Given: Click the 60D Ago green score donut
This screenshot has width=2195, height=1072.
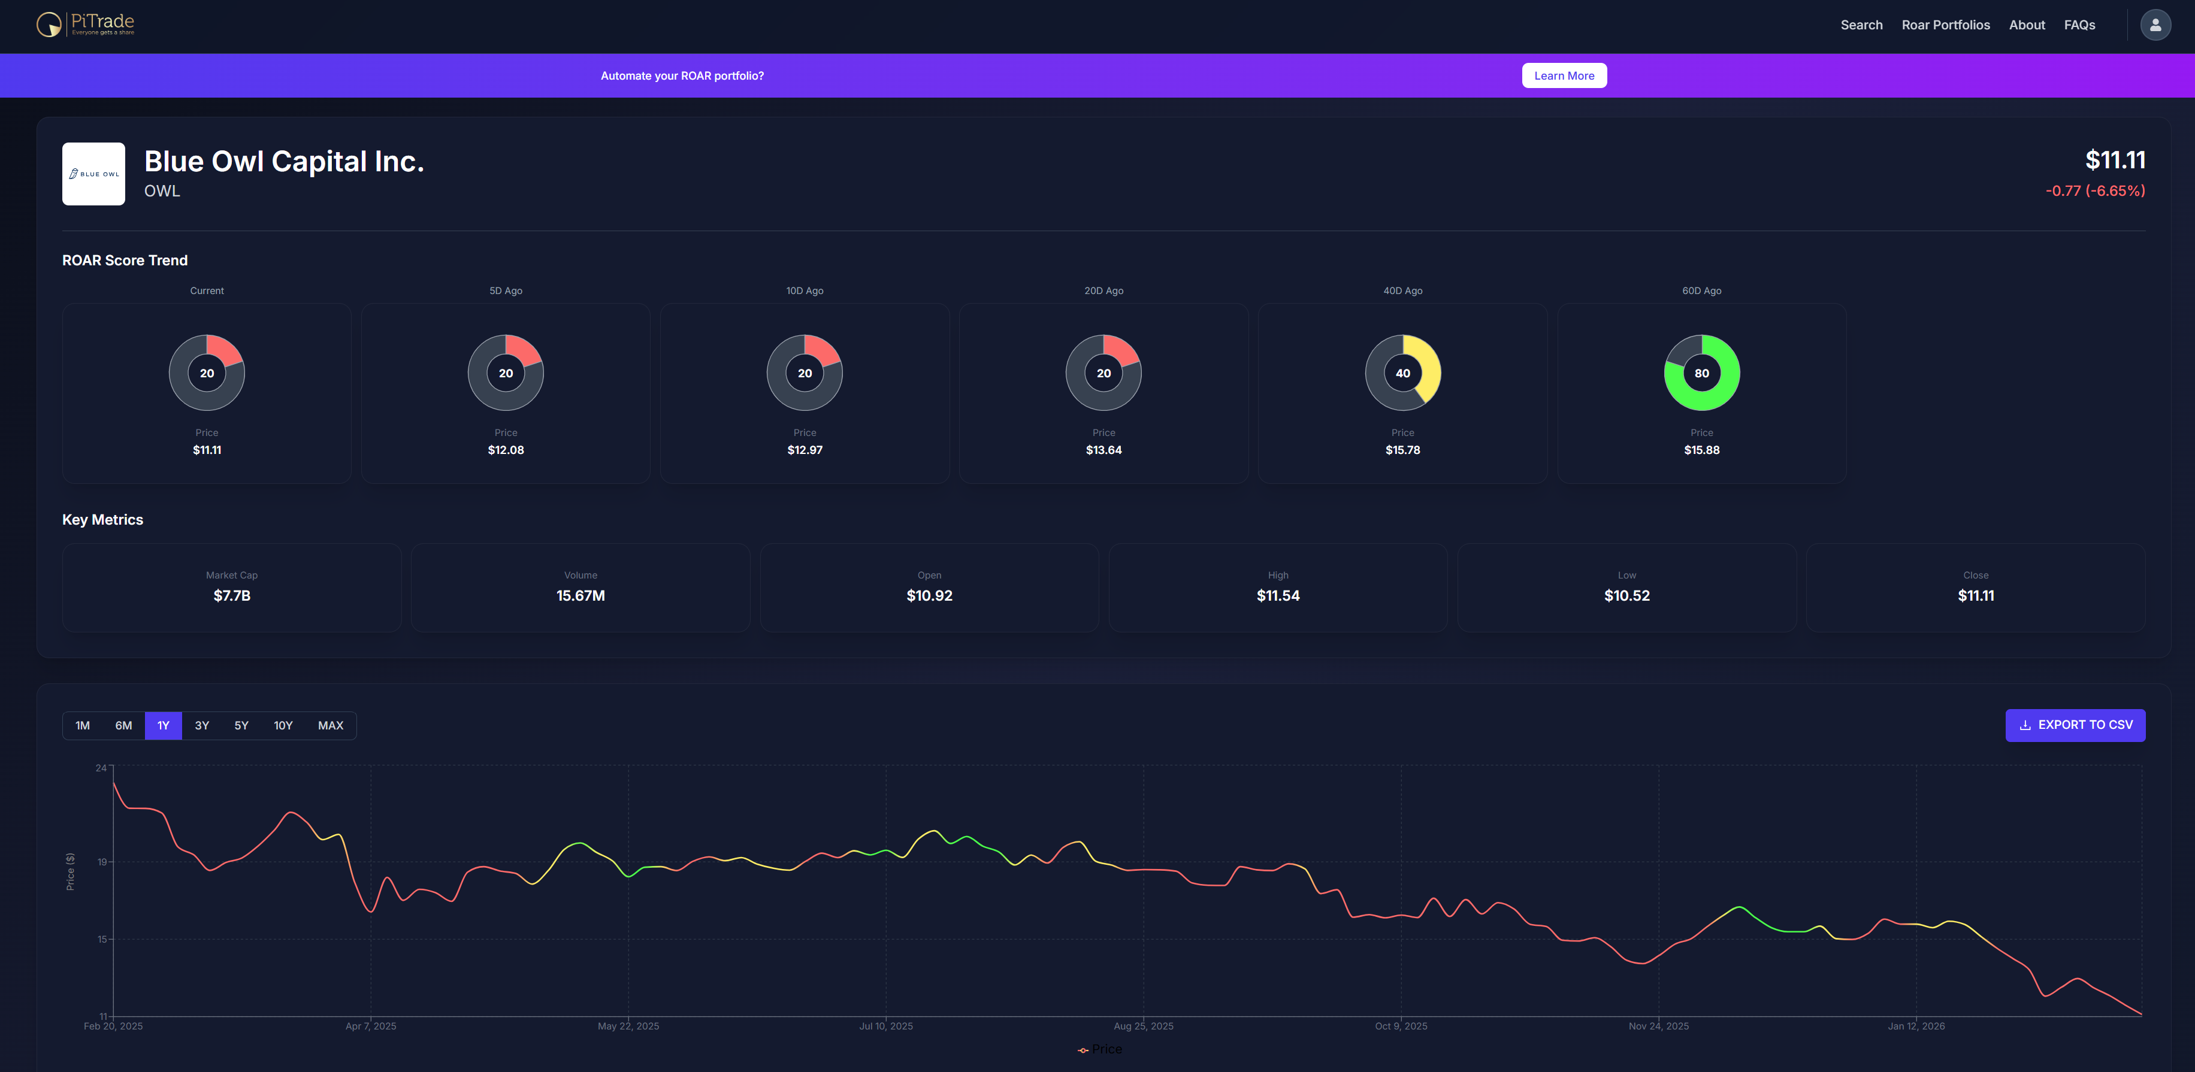Looking at the screenshot, I should click(x=1701, y=373).
